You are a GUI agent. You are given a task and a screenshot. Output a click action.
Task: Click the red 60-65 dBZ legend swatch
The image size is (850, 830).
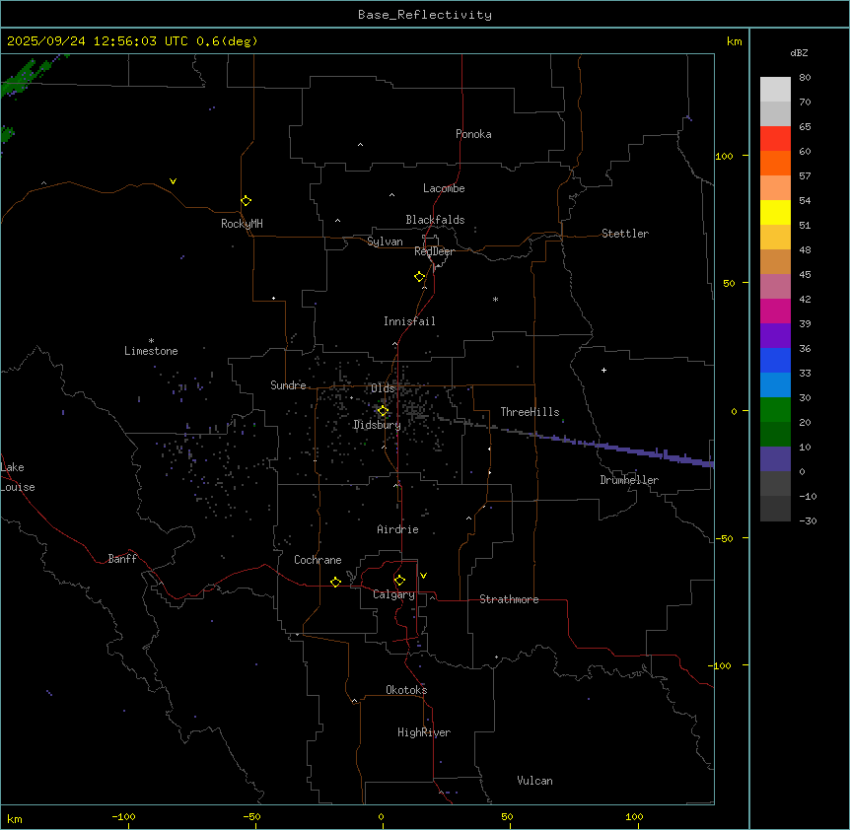tap(775, 139)
